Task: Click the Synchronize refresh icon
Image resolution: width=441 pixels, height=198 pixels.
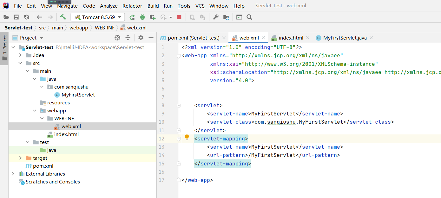Action: [x=27, y=17]
